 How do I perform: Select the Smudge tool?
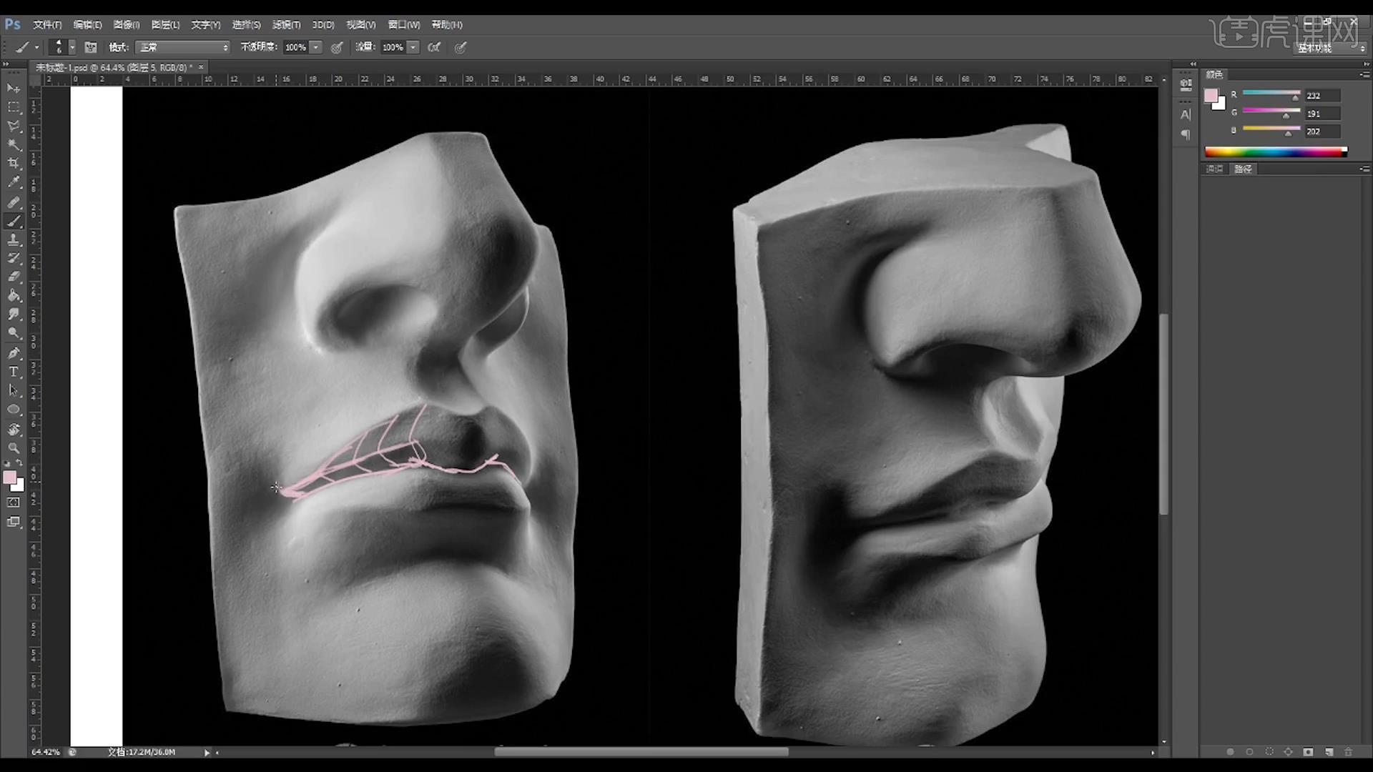[14, 314]
